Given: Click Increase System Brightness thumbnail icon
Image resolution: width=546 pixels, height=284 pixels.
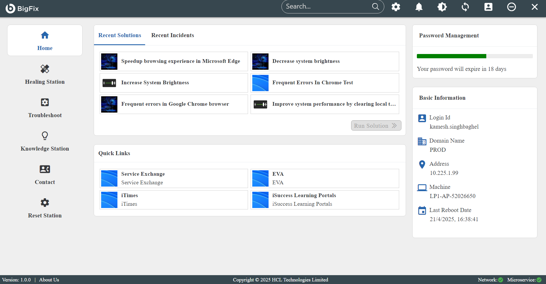Looking at the screenshot, I should tap(109, 83).
